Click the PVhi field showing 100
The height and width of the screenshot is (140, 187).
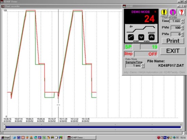(176, 28)
